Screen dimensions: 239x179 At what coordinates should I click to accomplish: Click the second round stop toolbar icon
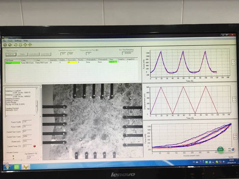click(x=10, y=45)
